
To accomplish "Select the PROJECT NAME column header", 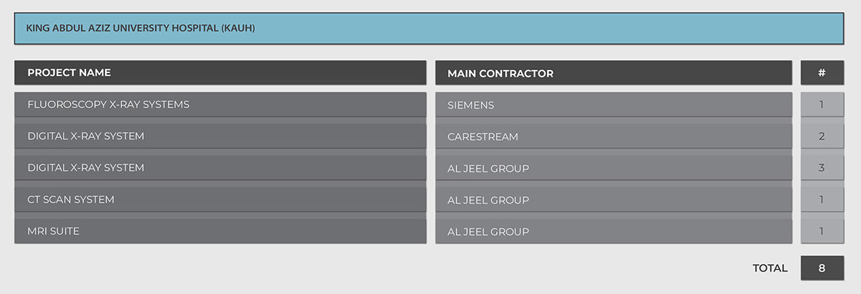I will click(x=220, y=73).
